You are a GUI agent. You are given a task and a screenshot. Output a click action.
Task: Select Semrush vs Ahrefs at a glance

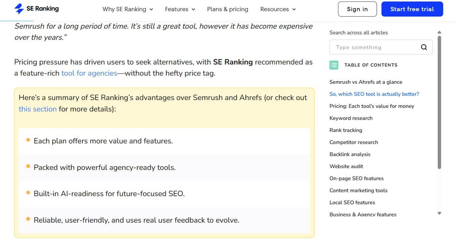[x=366, y=82]
